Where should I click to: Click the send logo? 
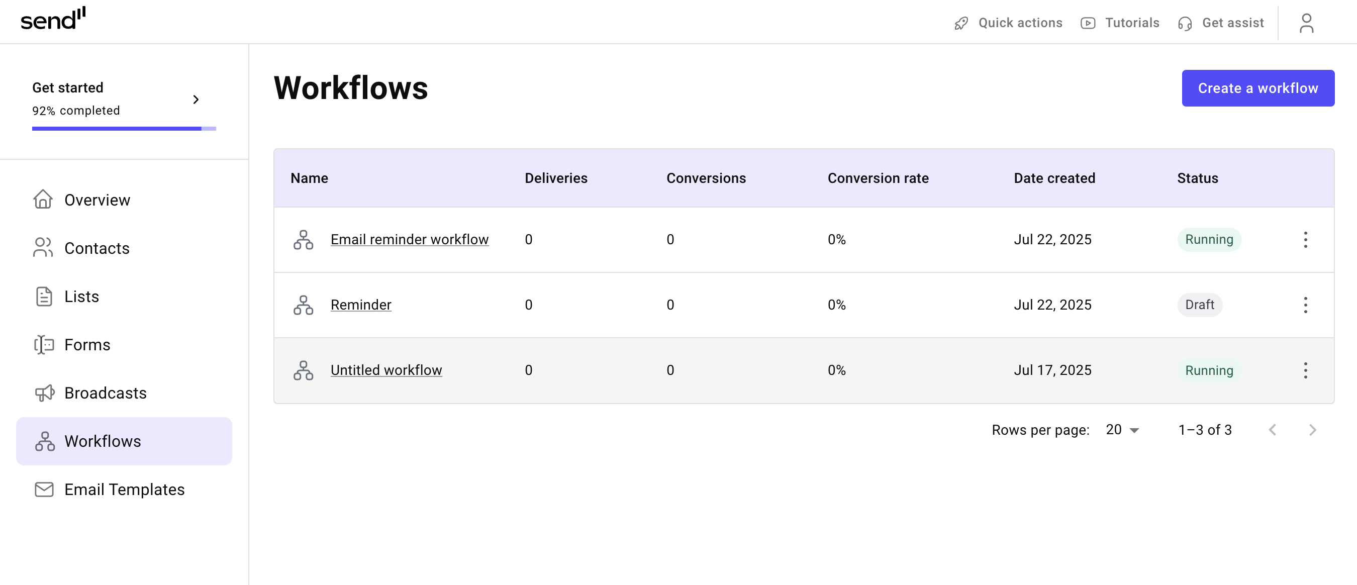click(53, 20)
